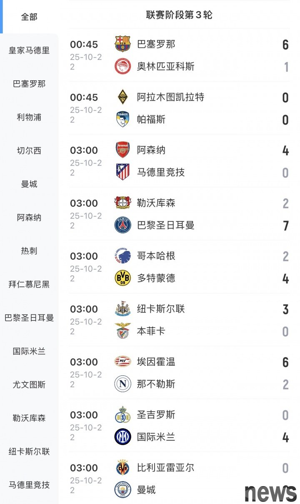Image resolution: width=300 pixels, height=504 pixels.
Task: Click the 联赛阶段第3轮 round header
Action: pyautogui.click(x=179, y=15)
